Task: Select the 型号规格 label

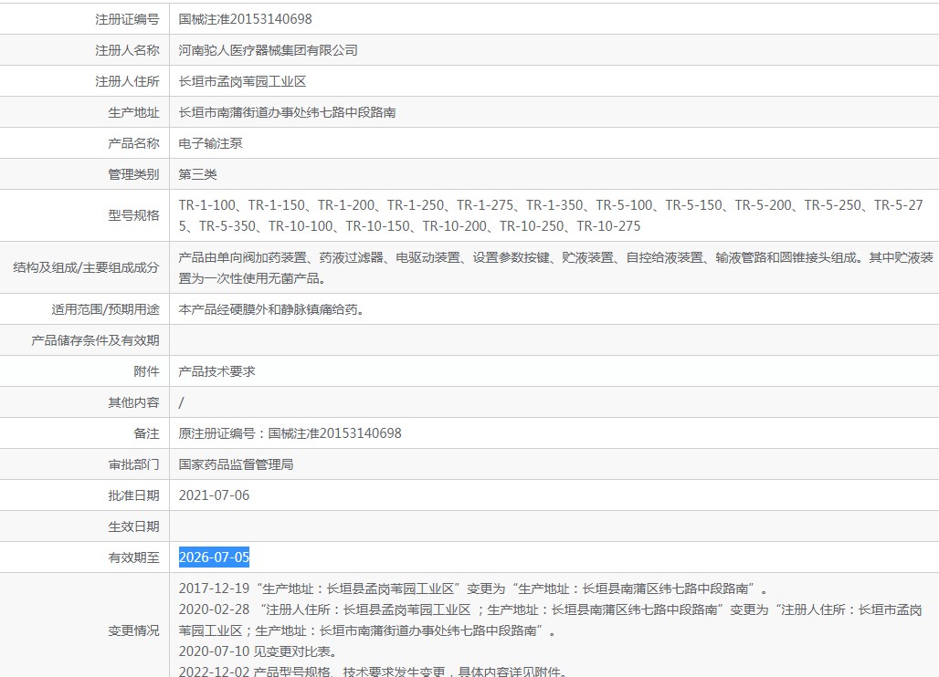Action: (133, 215)
